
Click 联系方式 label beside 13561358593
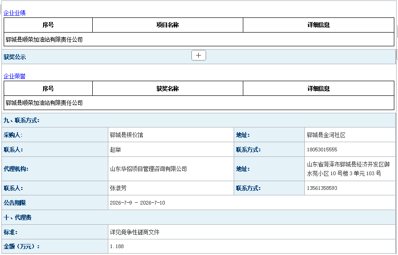pos(248,188)
